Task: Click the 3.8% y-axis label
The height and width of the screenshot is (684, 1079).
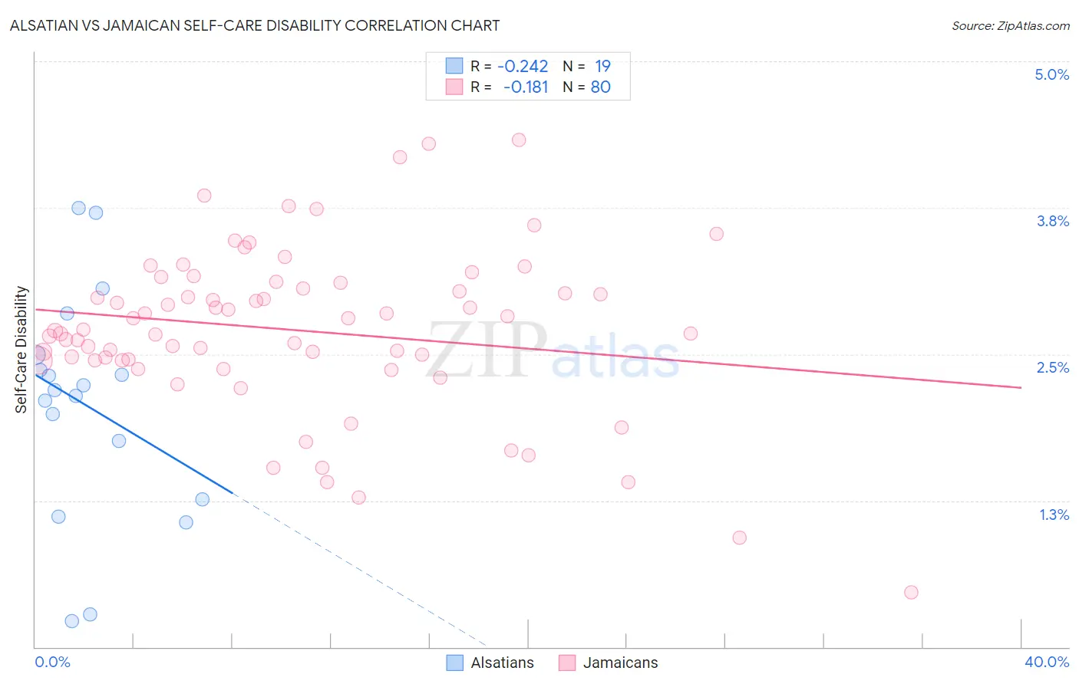Action: click(1053, 221)
